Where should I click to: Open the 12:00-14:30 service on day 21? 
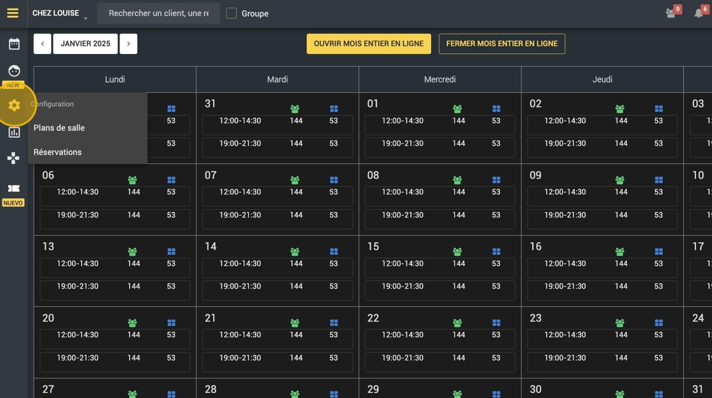point(277,338)
